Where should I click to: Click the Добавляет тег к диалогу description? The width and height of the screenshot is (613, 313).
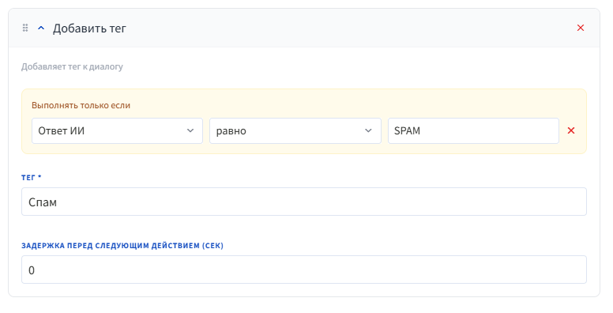click(72, 66)
